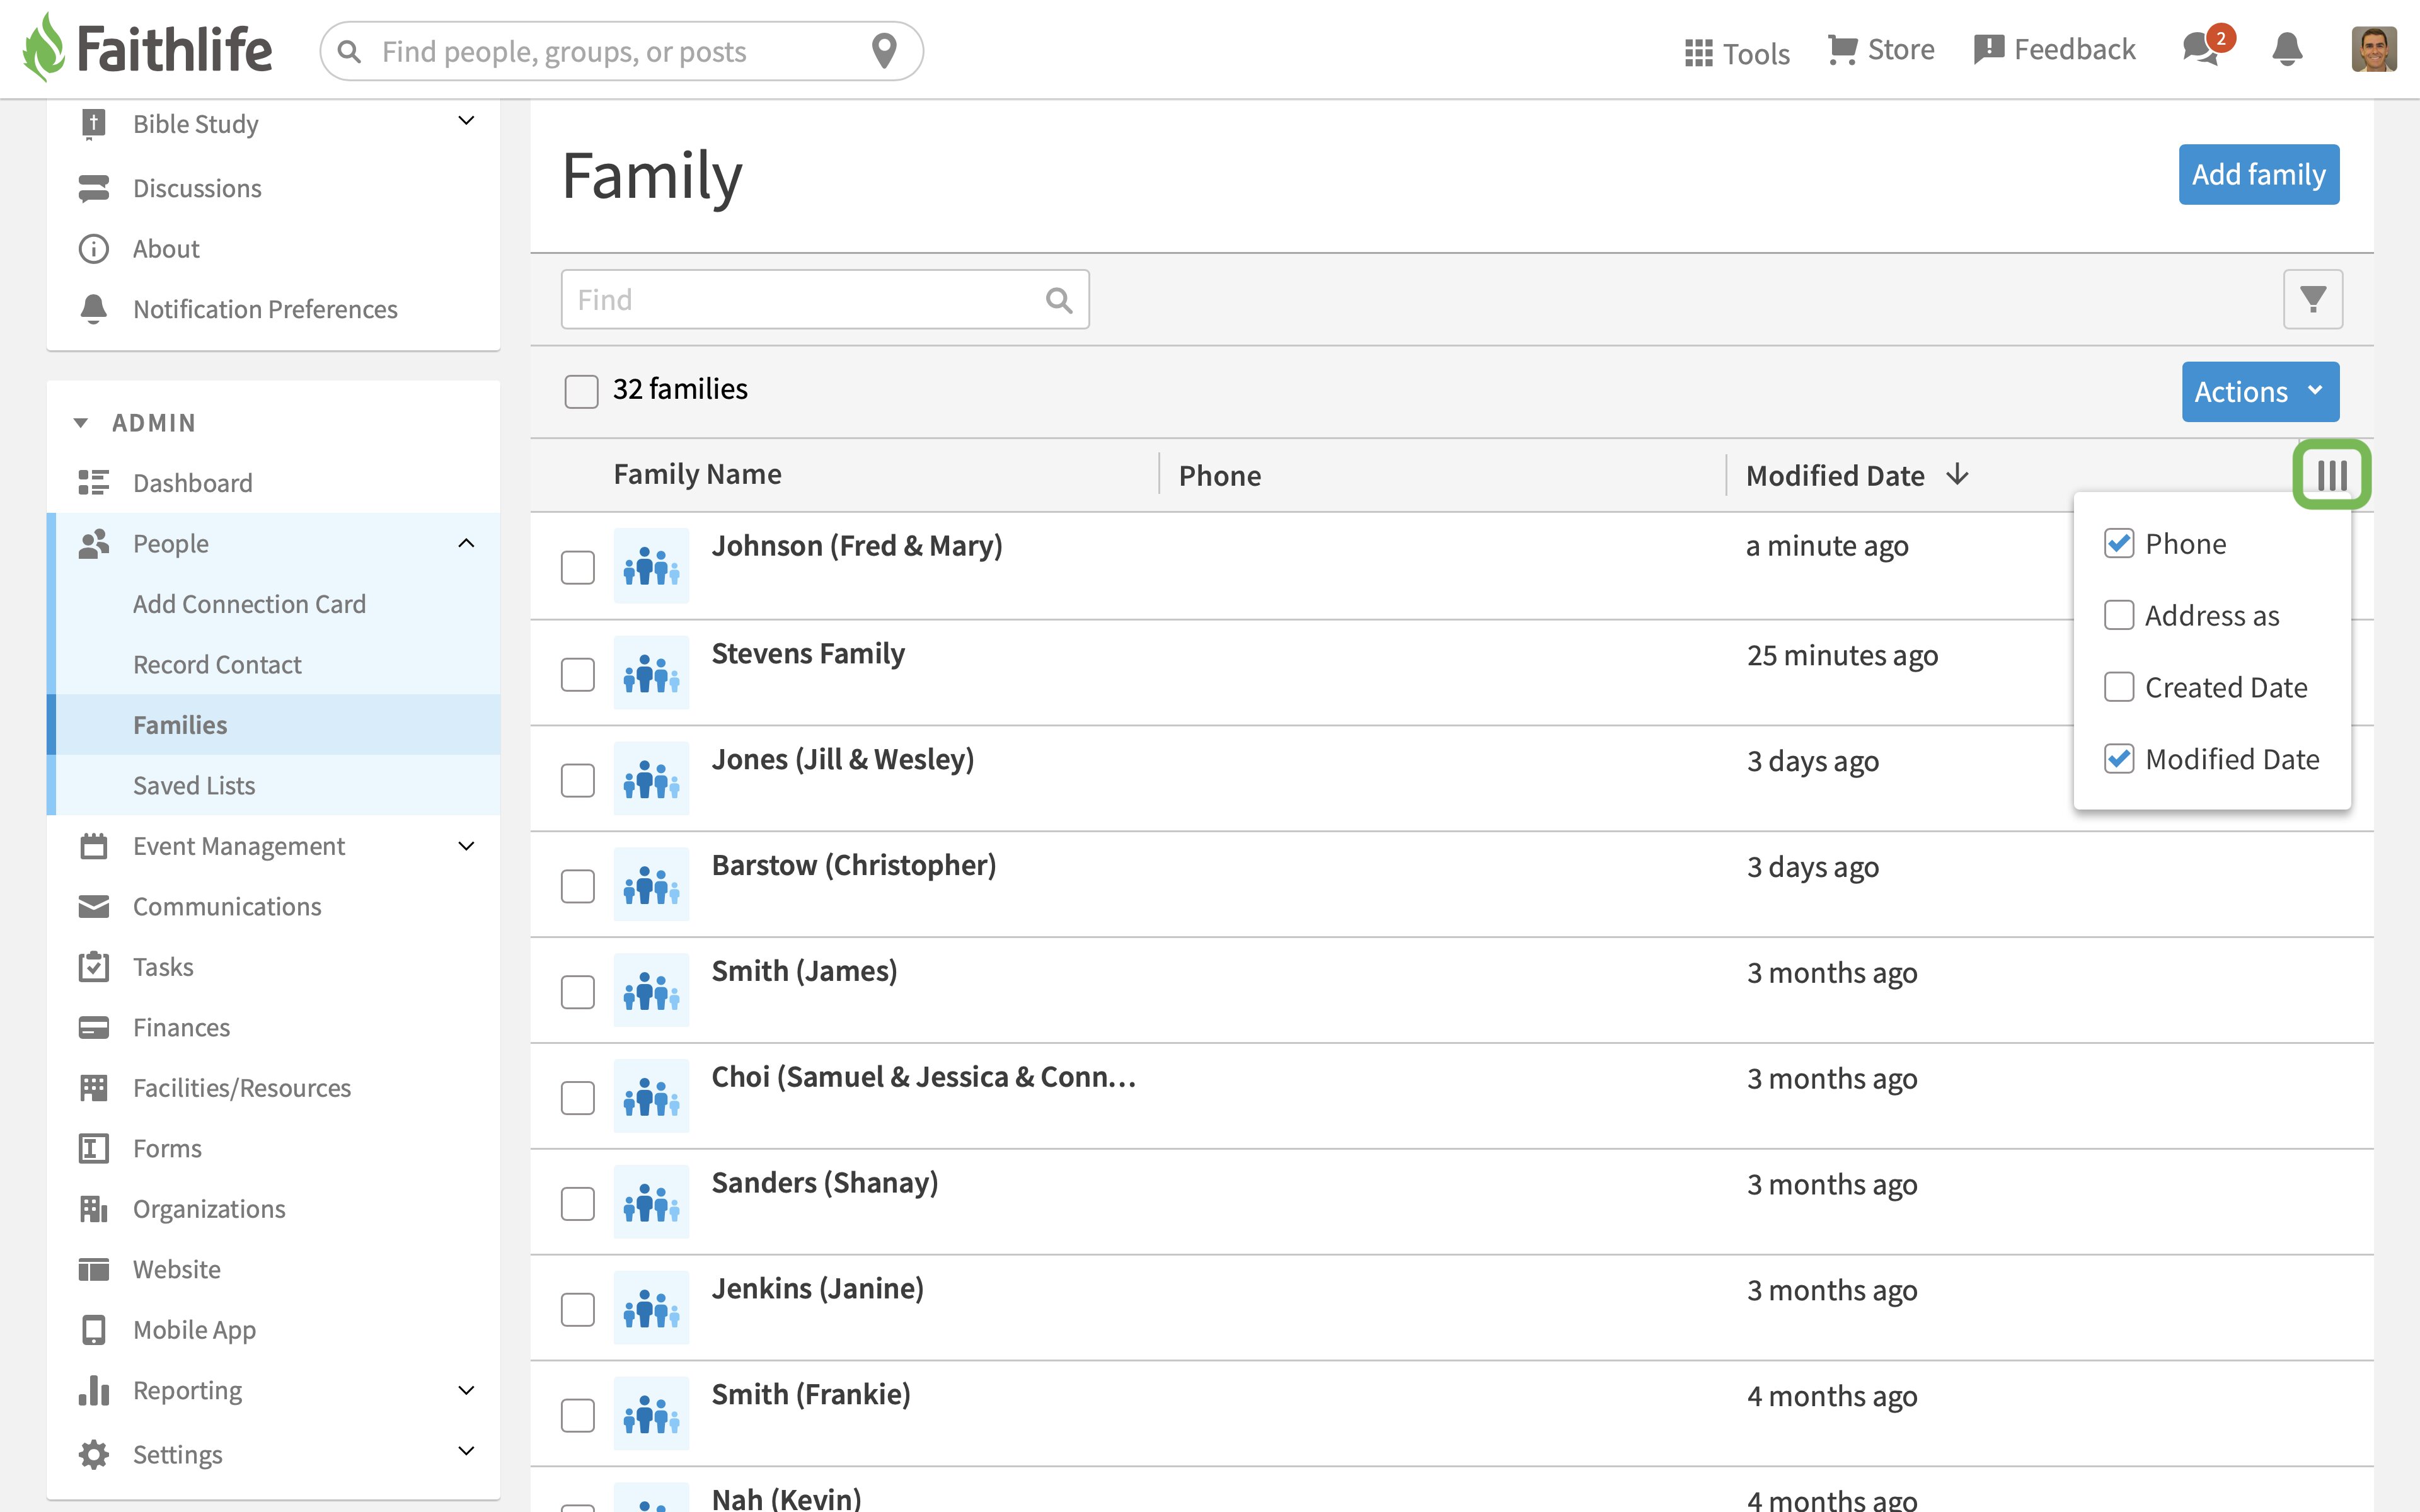Image resolution: width=2420 pixels, height=1512 pixels.
Task: Click the Johnson family group icon
Action: [x=651, y=566]
